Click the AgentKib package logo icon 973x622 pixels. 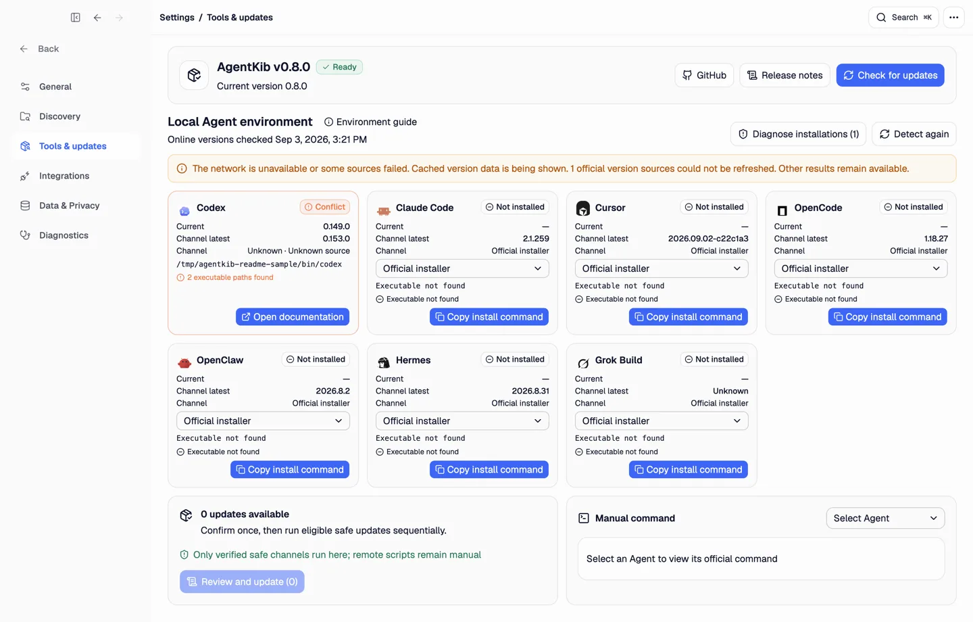click(x=194, y=75)
